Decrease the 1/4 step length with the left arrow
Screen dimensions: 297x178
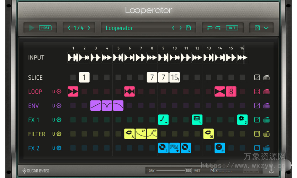click(69, 28)
